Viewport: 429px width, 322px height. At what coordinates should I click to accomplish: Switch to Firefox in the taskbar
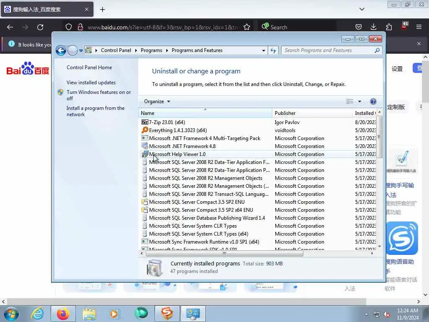tap(63, 314)
